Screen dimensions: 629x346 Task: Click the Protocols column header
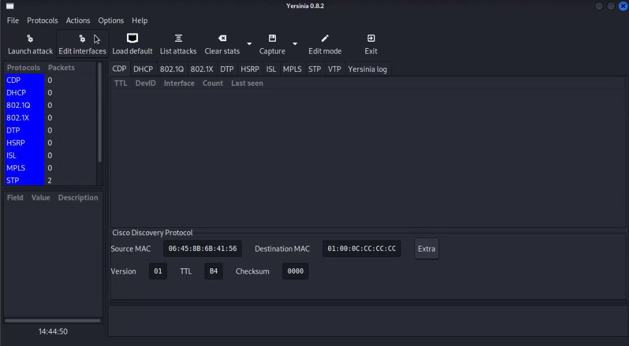pos(24,67)
